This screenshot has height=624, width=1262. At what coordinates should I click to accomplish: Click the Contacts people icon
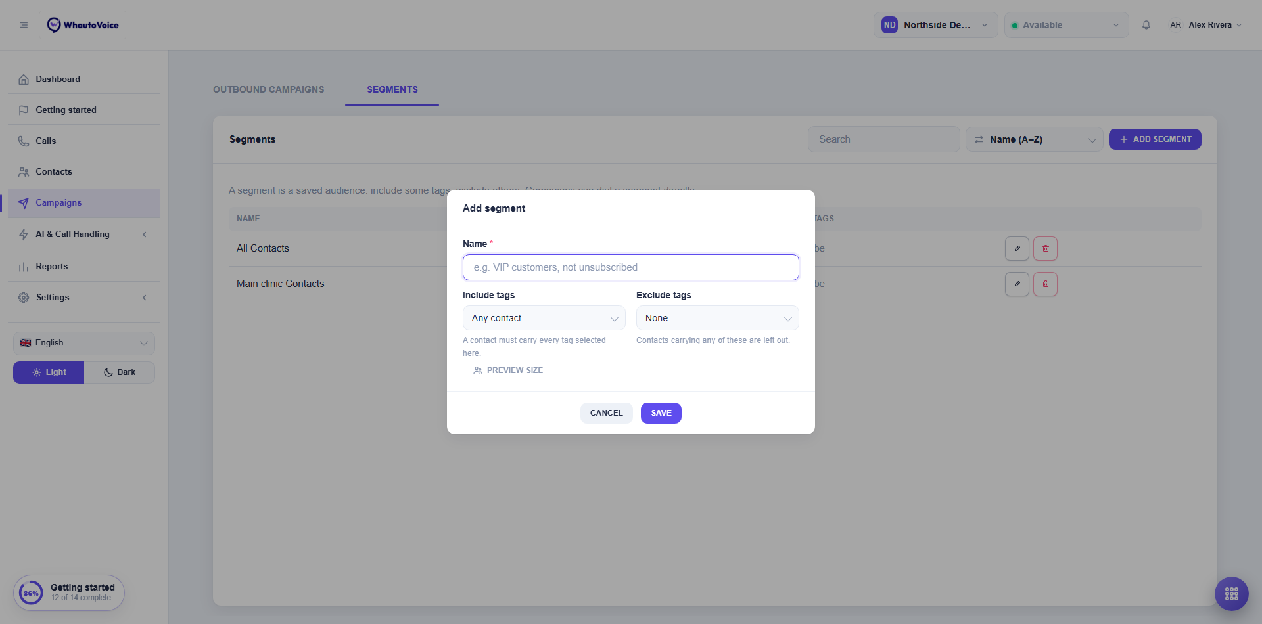(24, 172)
